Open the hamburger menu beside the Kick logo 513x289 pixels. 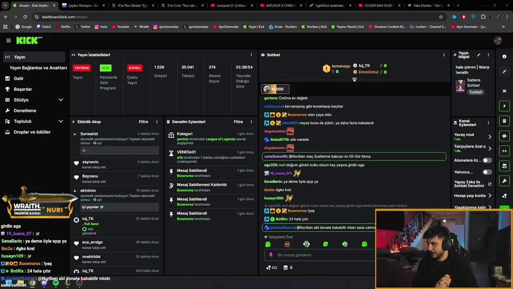8,41
